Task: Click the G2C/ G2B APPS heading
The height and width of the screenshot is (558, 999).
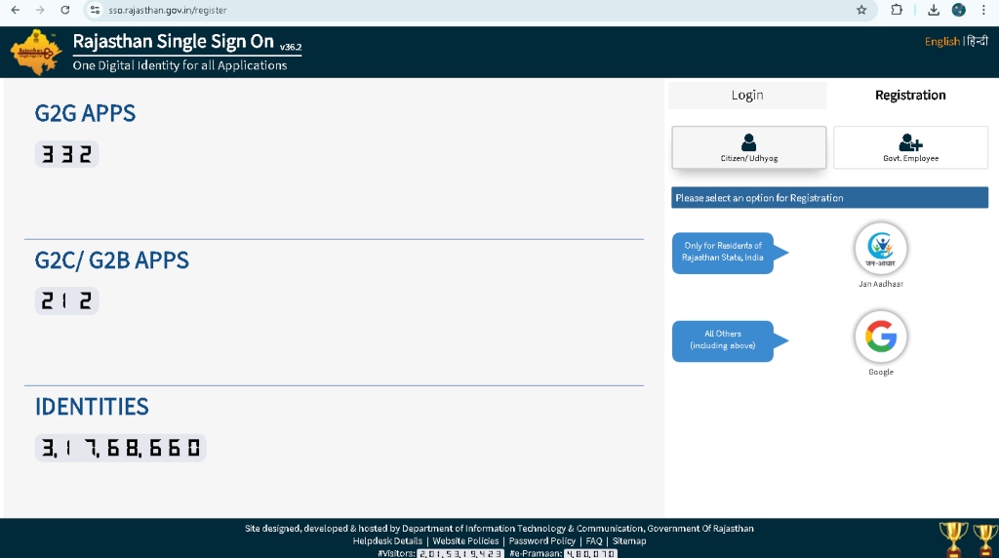Action: pyautogui.click(x=111, y=259)
